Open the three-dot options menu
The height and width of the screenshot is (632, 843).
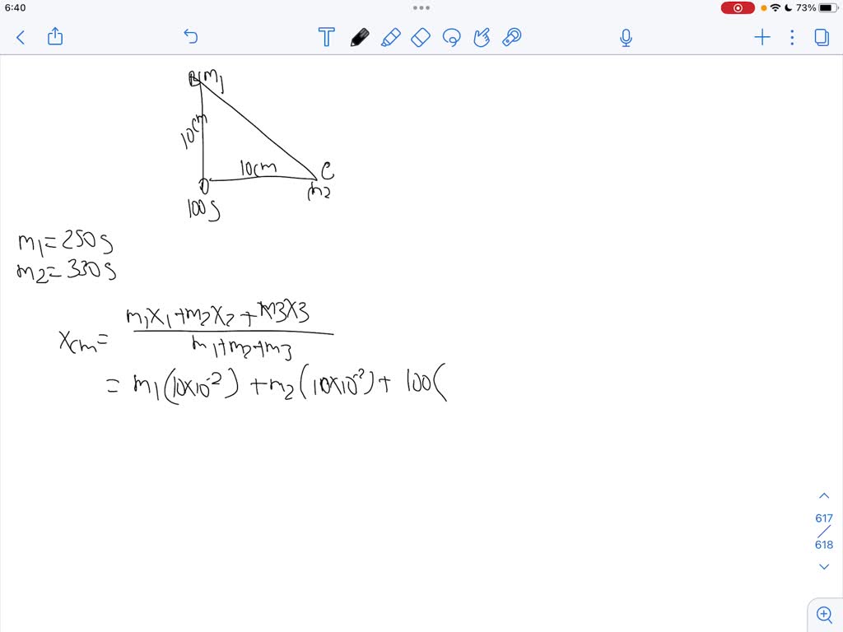(792, 37)
